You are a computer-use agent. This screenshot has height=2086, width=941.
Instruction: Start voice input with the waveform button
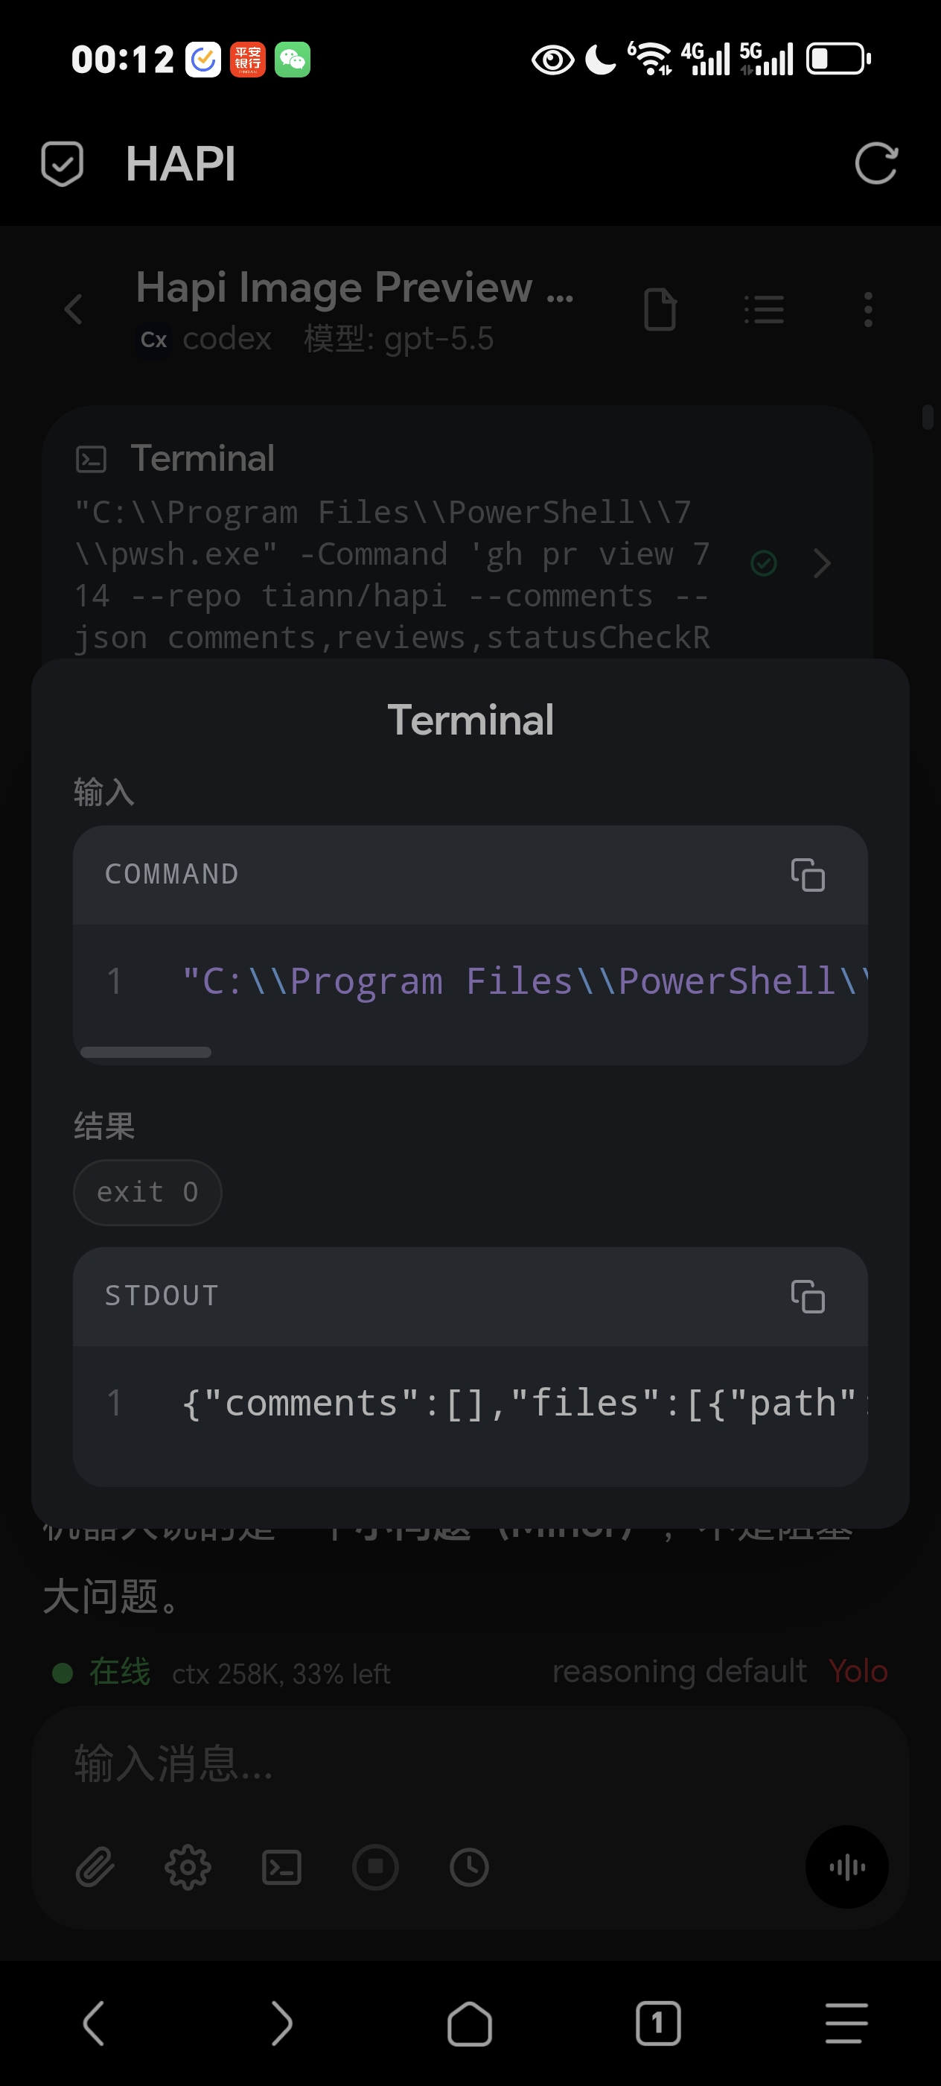pos(847,1868)
